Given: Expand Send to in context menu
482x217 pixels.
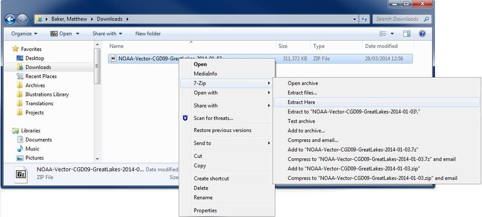Looking at the screenshot, I should coord(226,143).
